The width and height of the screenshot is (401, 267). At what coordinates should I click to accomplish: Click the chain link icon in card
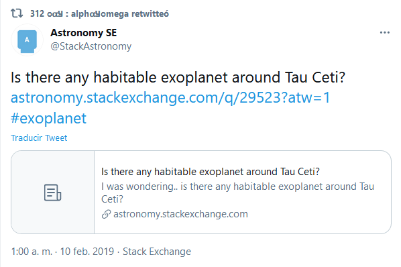coord(106,214)
